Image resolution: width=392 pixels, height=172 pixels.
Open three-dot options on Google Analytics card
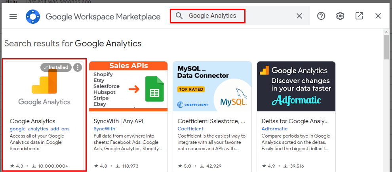[x=78, y=67]
